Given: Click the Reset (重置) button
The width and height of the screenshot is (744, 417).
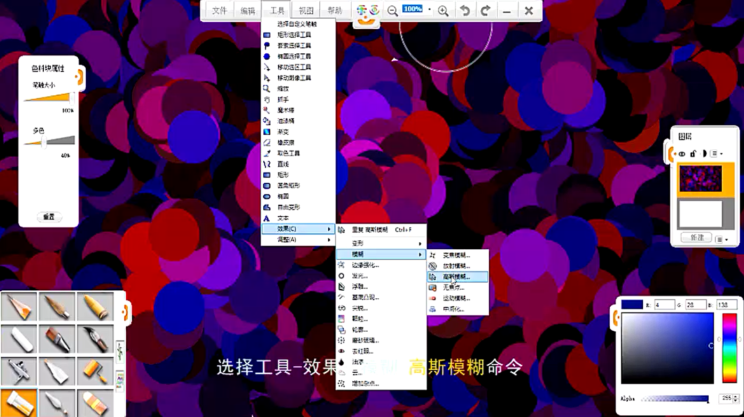Looking at the screenshot, I should pyautogui.click(x=49, y=217).
